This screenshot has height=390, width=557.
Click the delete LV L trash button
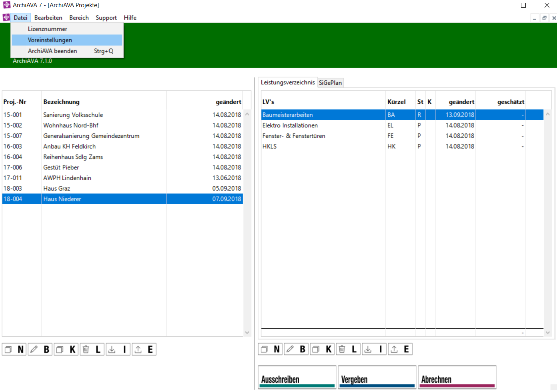(x=348, y=349)
